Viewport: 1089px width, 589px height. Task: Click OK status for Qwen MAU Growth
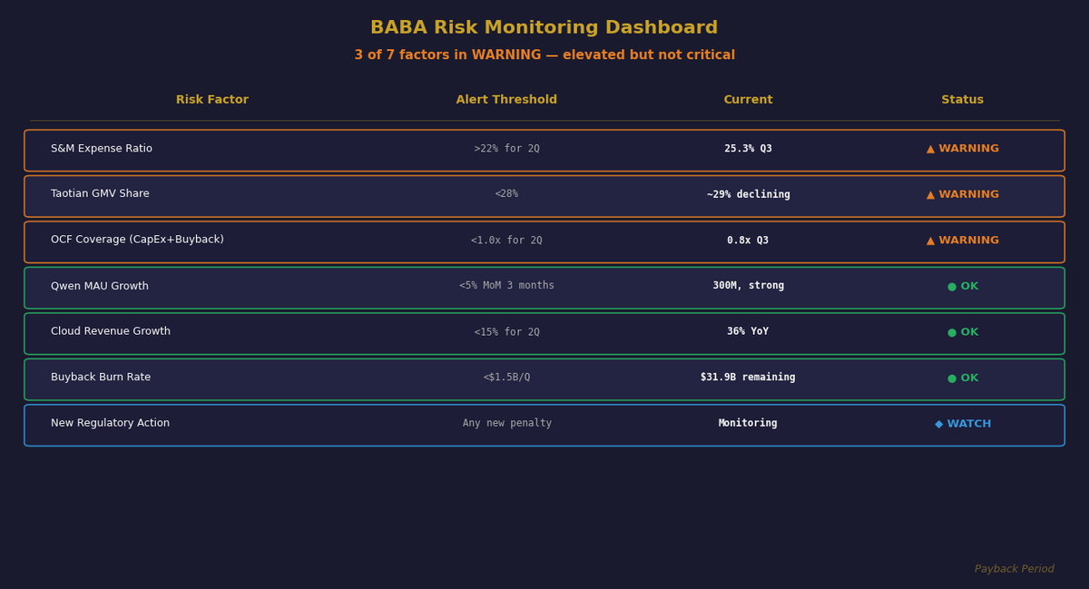963,286
